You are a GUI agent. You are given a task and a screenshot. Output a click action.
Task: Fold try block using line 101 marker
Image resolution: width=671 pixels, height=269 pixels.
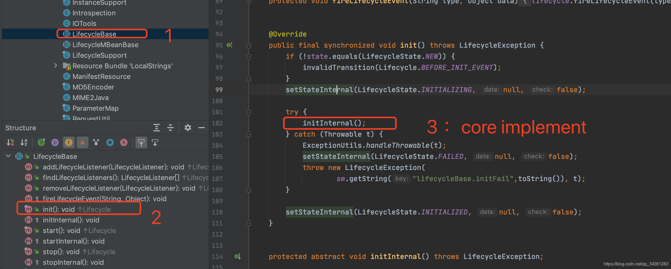[248, 112]
